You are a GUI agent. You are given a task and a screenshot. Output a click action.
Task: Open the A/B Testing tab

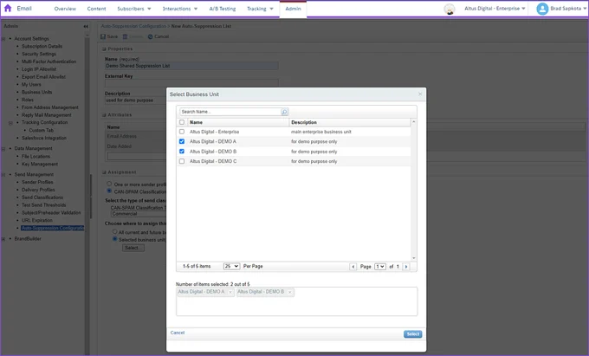point(223,9)
